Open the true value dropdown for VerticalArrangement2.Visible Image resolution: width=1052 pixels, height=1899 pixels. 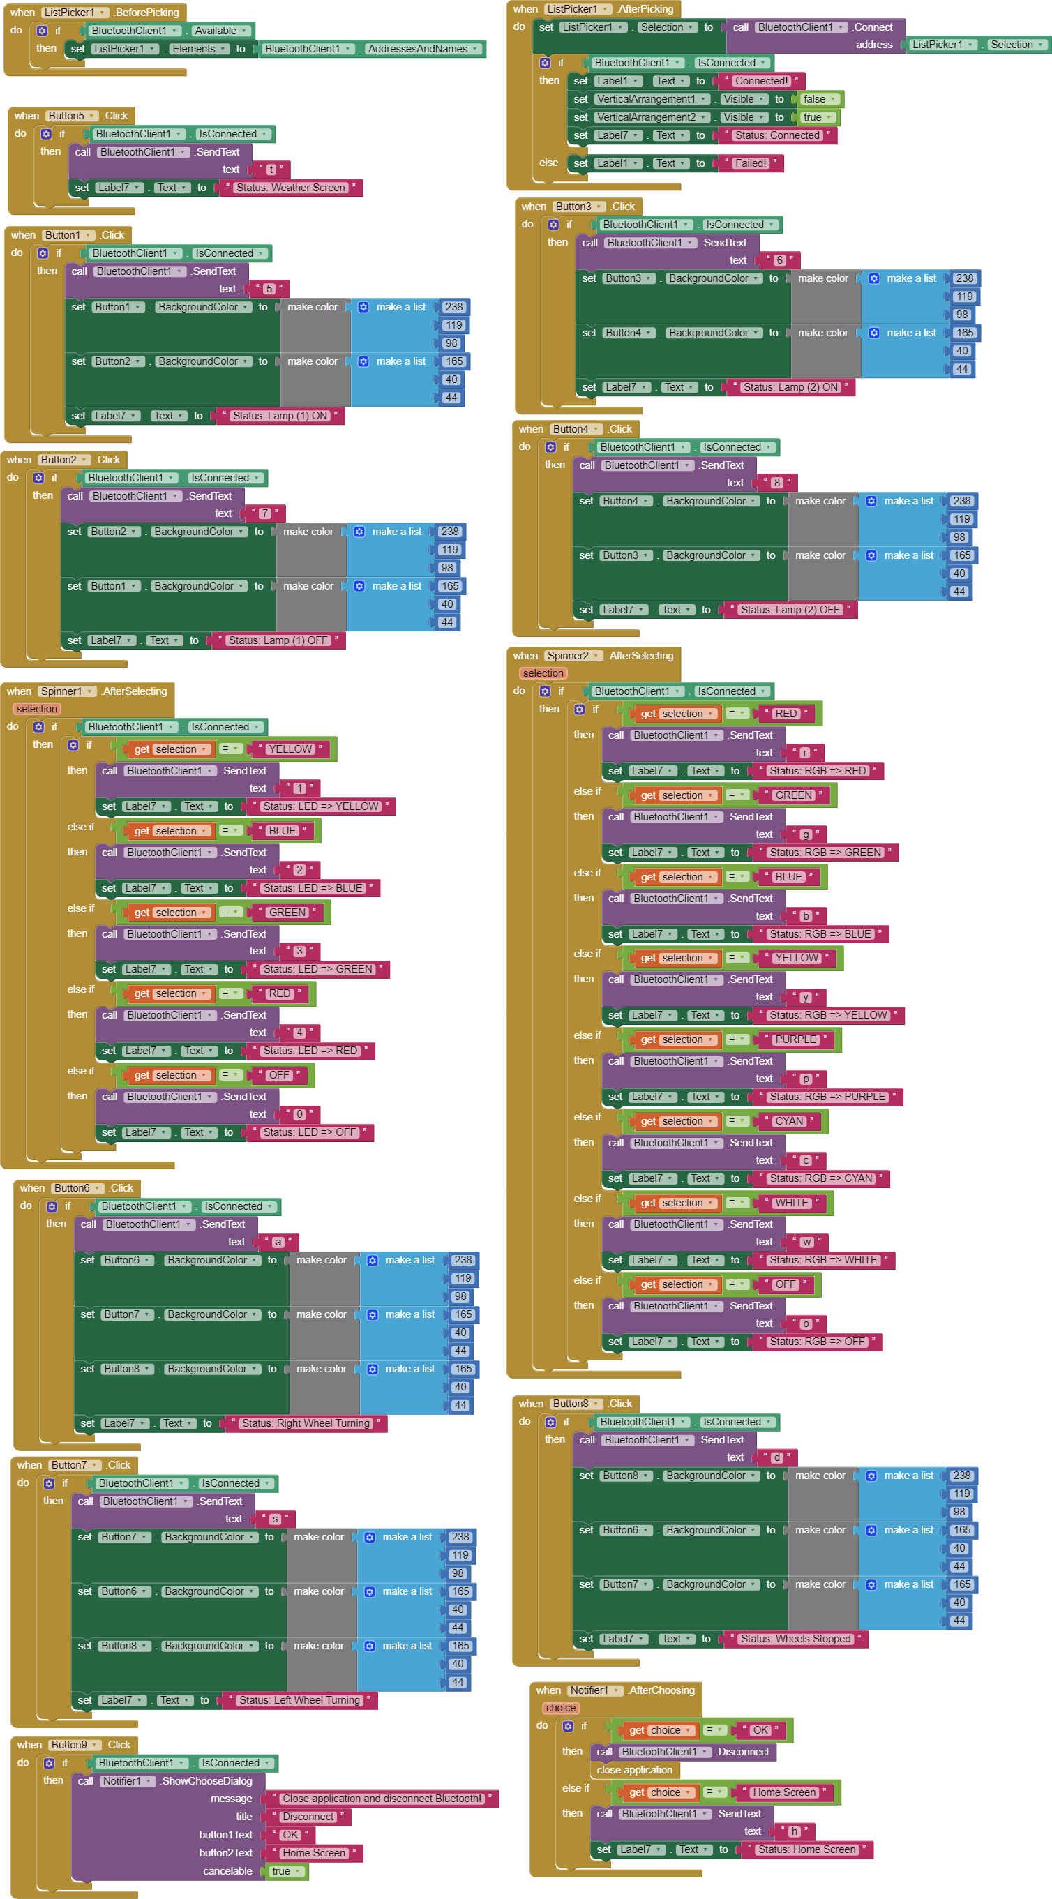click(818, 118)
